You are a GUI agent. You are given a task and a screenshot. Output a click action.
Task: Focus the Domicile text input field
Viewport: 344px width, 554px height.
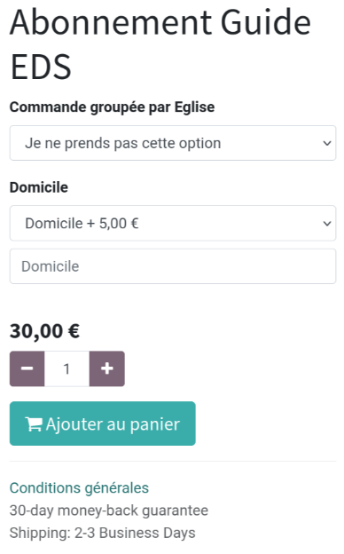[x=173, y=266]
